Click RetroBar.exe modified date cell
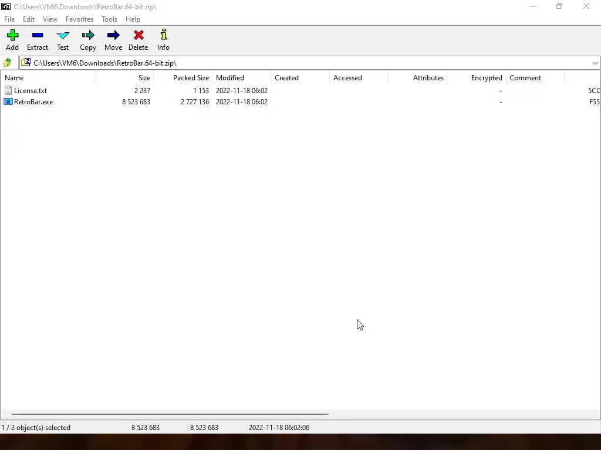 [241, 102]
